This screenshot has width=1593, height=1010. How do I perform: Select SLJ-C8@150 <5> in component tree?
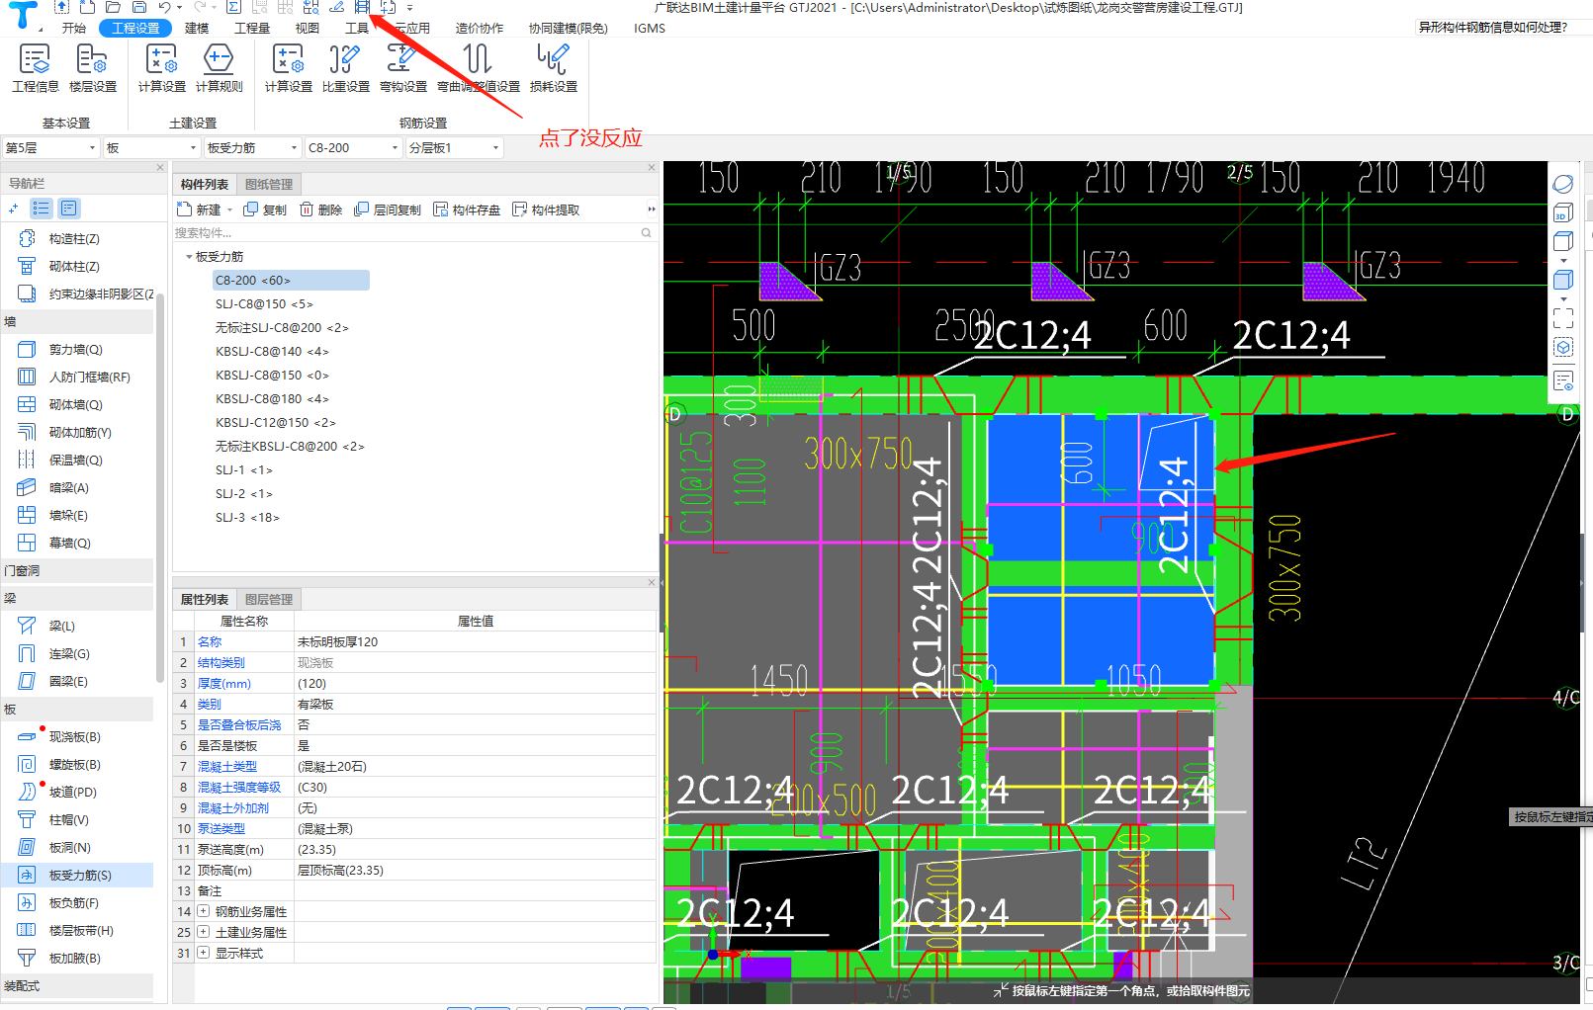point(264,304)
